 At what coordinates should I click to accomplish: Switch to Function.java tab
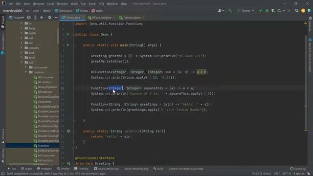(x=132, y=18)
